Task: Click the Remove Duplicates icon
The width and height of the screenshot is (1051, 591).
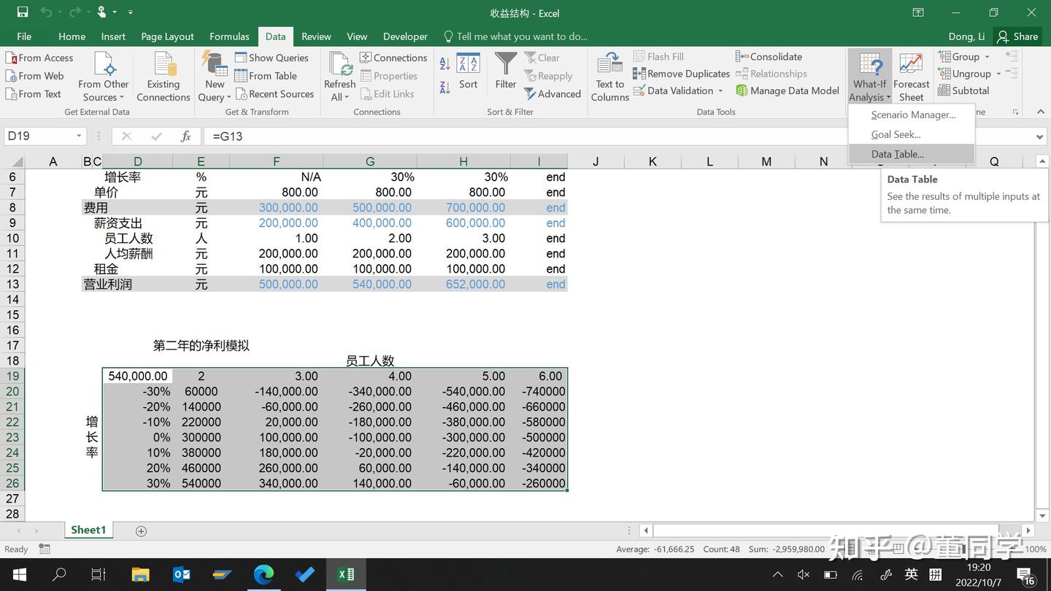Action: pos(639,74)
